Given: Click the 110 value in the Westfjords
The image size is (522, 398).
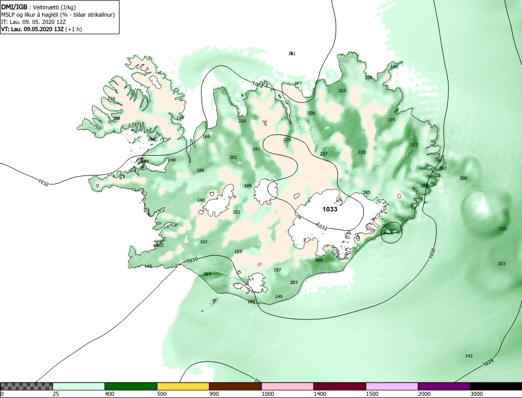Looking at the screenshot, I should (111, 99).
